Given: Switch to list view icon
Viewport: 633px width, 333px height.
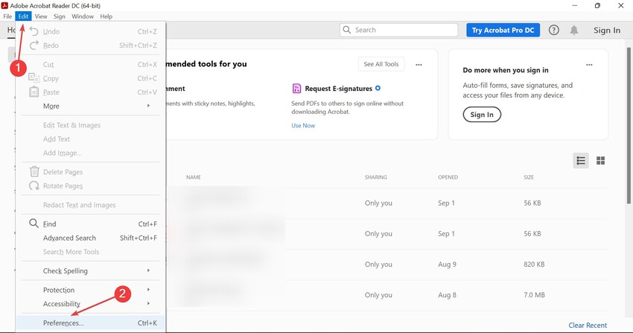Looking at the screenshot, I should click(581, 160).
